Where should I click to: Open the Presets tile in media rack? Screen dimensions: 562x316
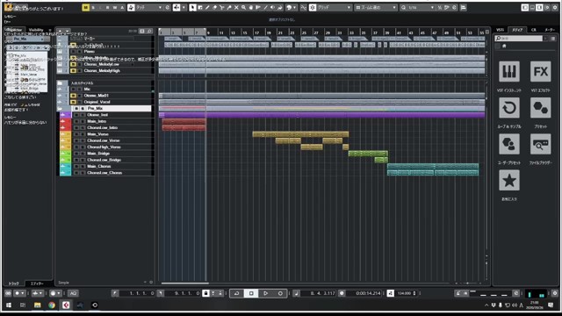click(x=541, y=108)
